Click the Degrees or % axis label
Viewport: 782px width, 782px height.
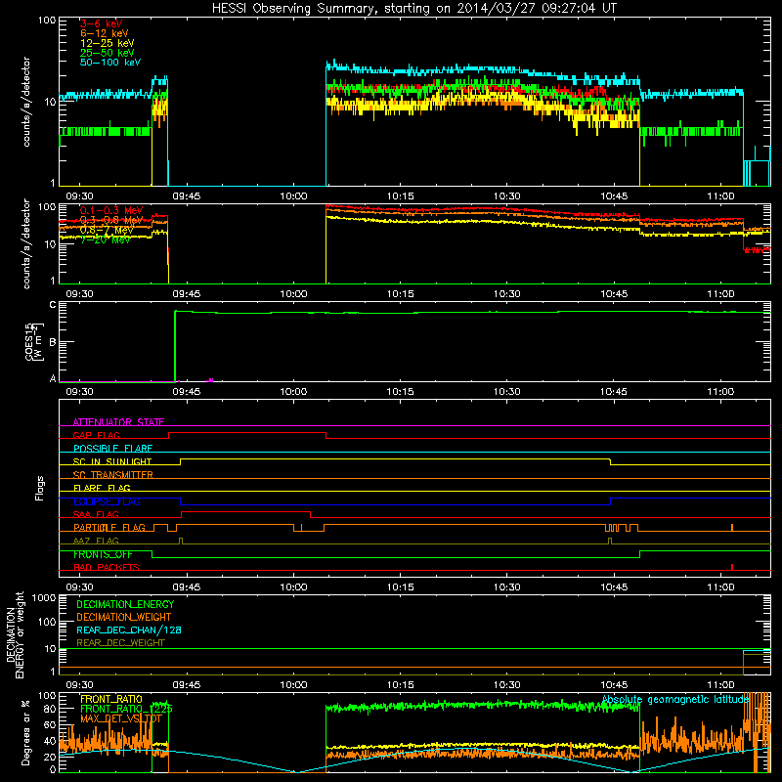(x=25, y=733)
